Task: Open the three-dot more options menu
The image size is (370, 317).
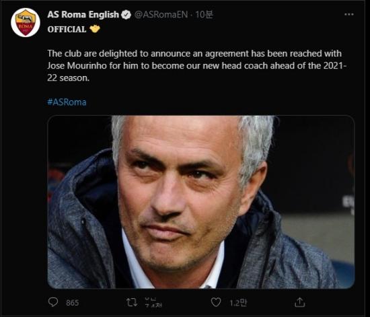Action: [x=349, y=14]
